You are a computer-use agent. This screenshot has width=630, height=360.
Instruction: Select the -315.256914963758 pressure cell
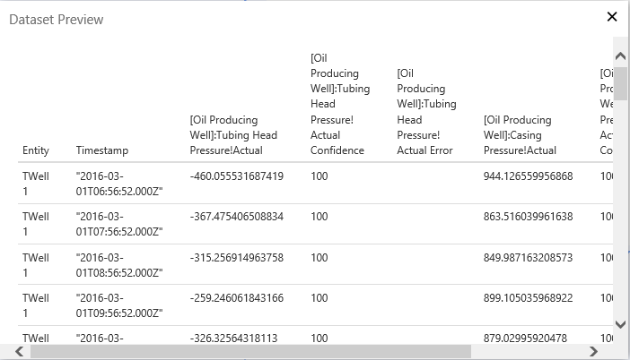(237, 257)
